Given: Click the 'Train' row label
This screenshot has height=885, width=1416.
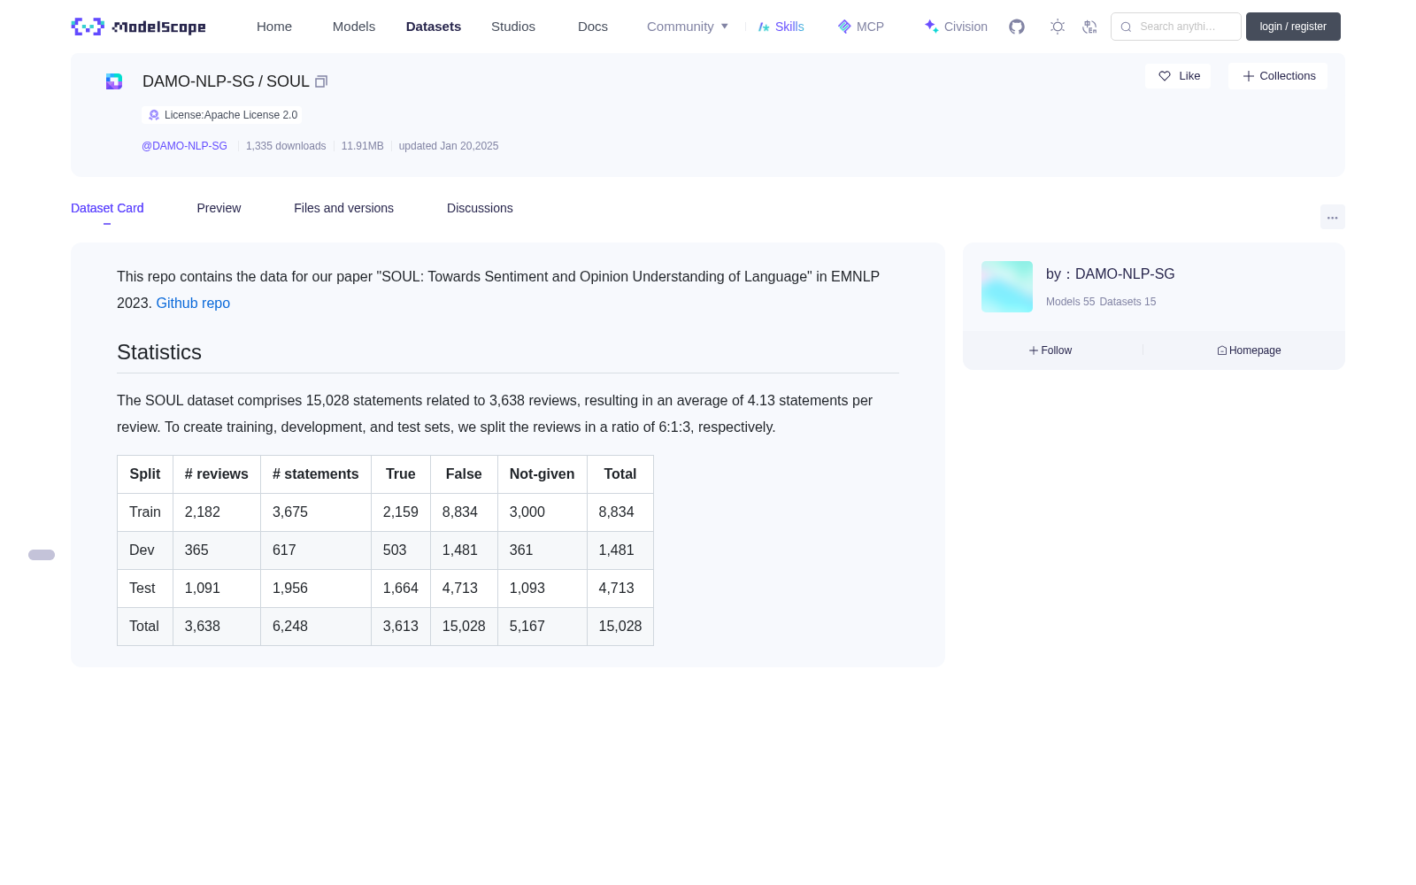Looking at the screenshot, I should [x=145, y=512].
